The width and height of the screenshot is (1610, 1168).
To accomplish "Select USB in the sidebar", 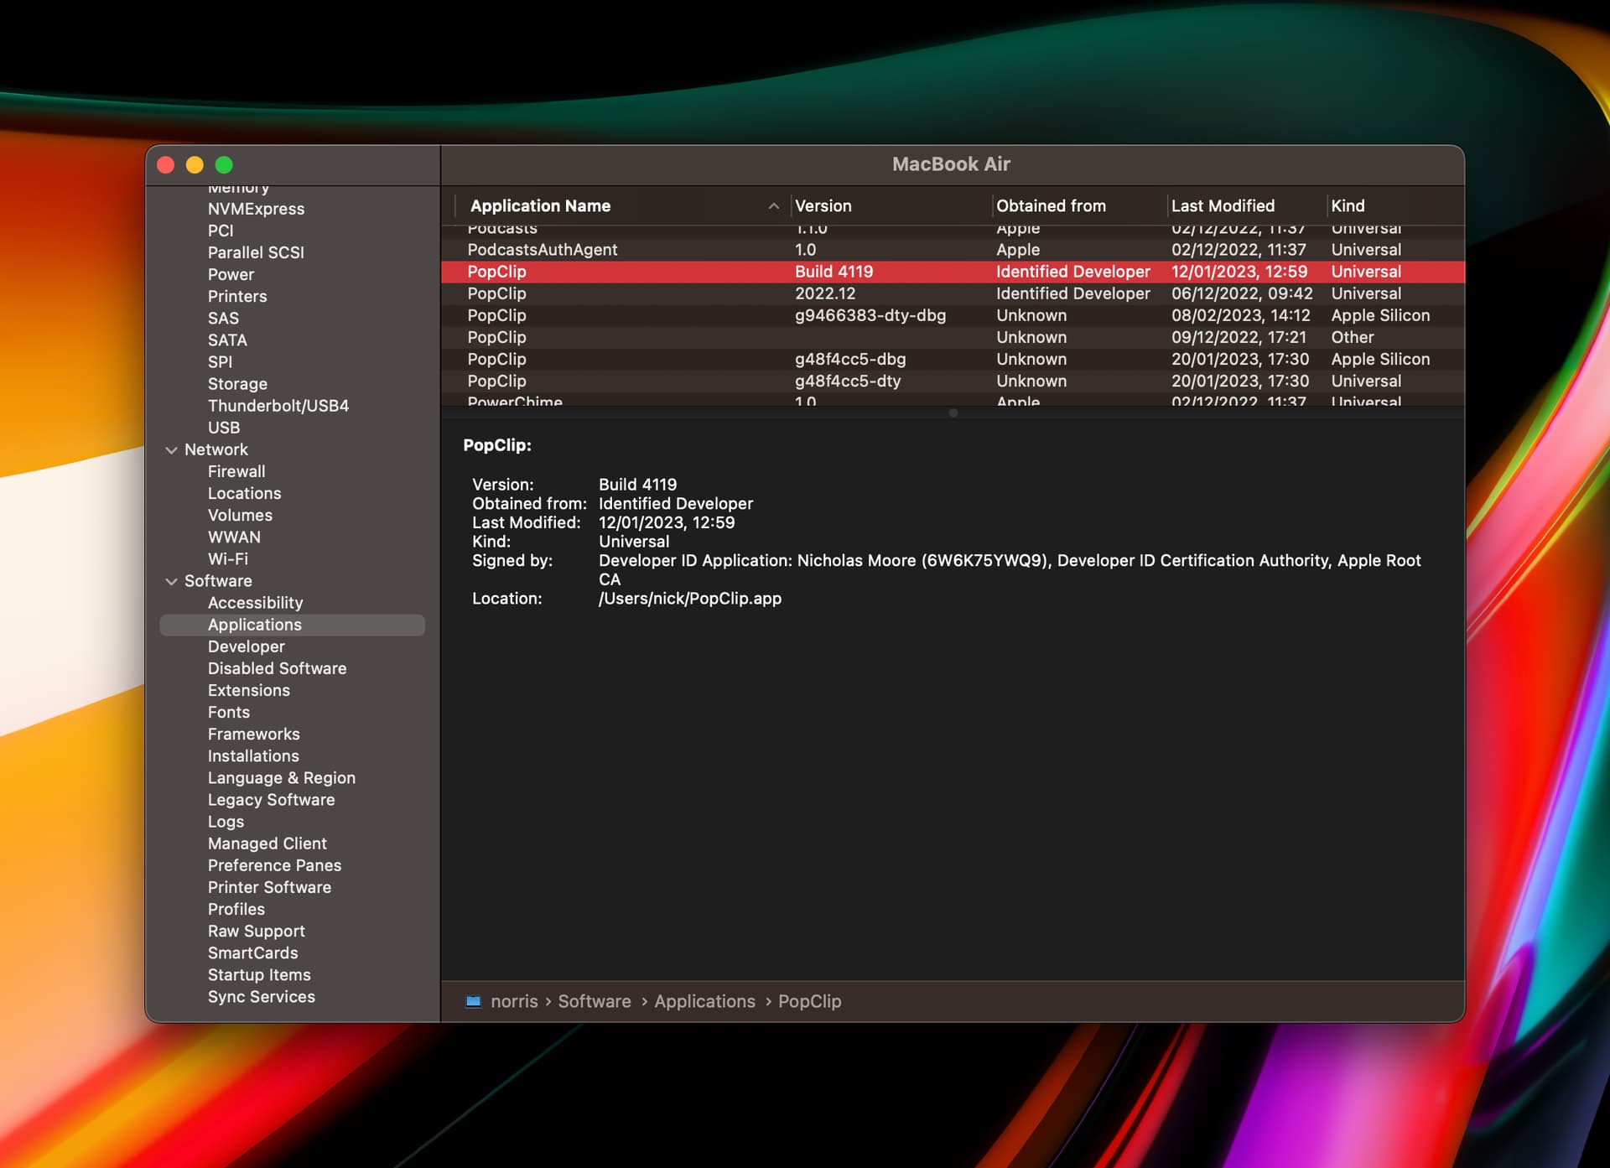I will 224,428.
